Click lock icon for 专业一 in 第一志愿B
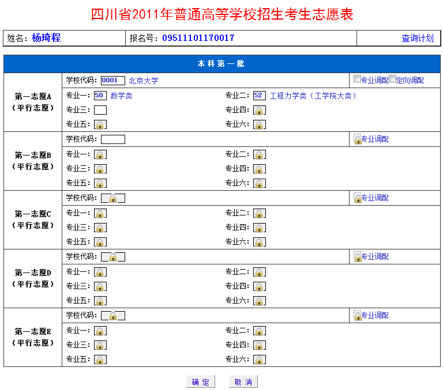Image resolution: width=443 pixels, height=390 pixels. click(x=100, y=154)
